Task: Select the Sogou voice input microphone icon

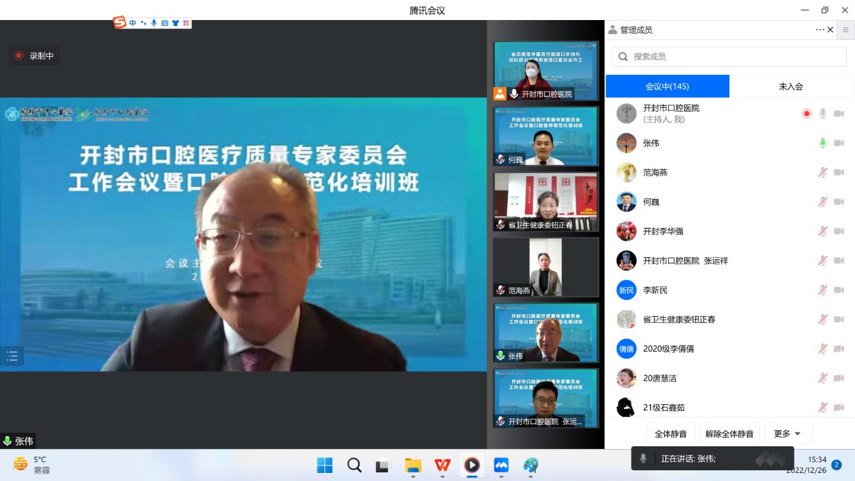Action: click(x=154, y=23)
